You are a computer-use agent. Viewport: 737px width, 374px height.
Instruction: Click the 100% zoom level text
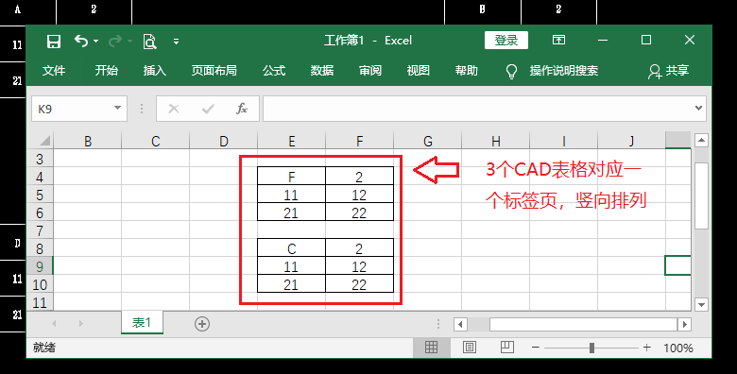point(678,348)
